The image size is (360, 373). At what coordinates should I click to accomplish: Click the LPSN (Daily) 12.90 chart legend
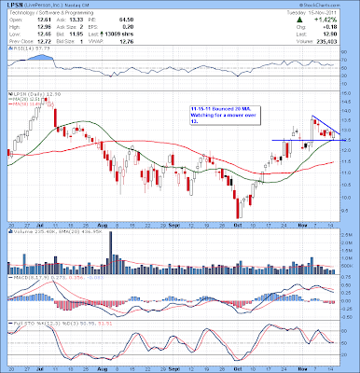36,94
